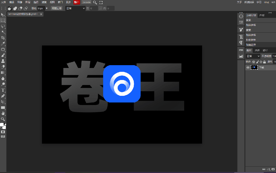Image resolution: width=276 pixels, height=173 pixels.
Task: Expand the feather (羽化) value dropdown arrow
Action: [47, 8]
